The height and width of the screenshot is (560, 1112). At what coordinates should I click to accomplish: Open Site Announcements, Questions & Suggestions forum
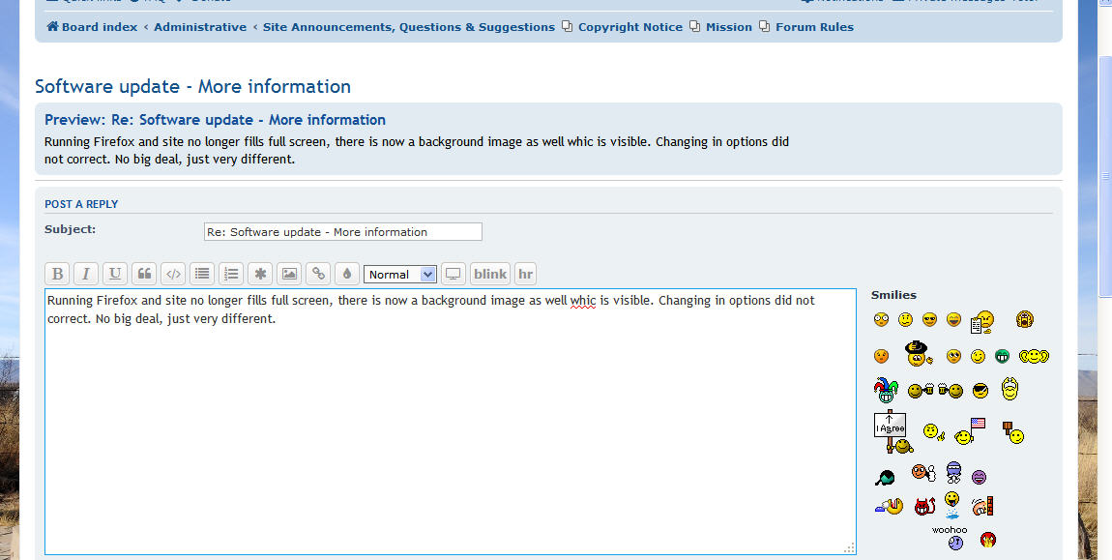[x=408, y=27]
